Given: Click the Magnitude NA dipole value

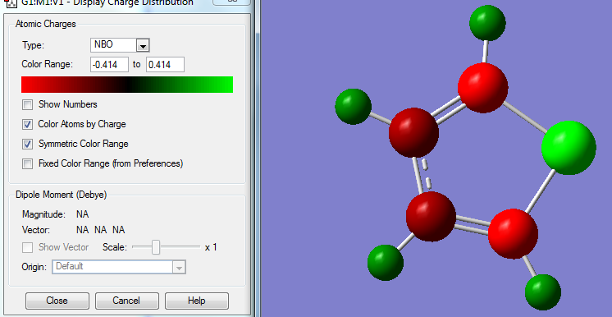Looking at the screenshot, I should click(x=82, y=214).
